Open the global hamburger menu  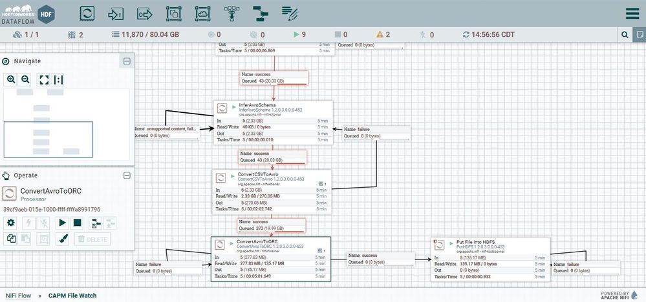(x=632, y=14)
